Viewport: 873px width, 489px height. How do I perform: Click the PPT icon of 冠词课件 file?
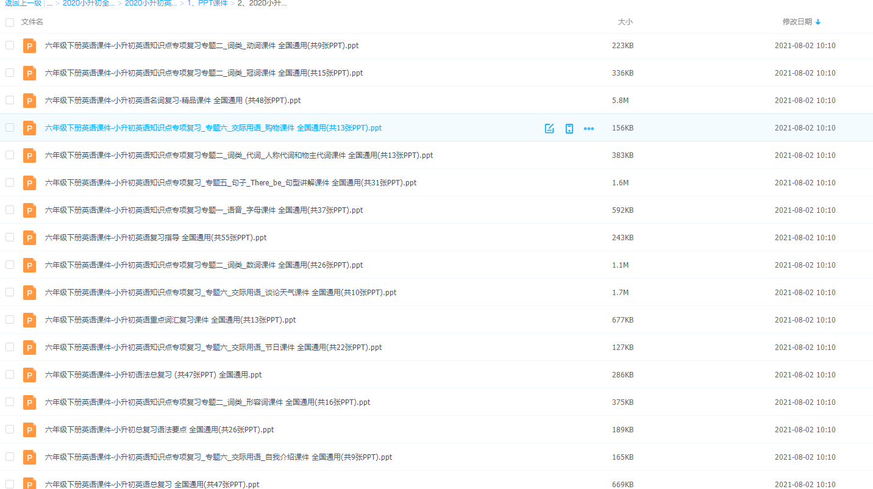[x=29, y=73]
